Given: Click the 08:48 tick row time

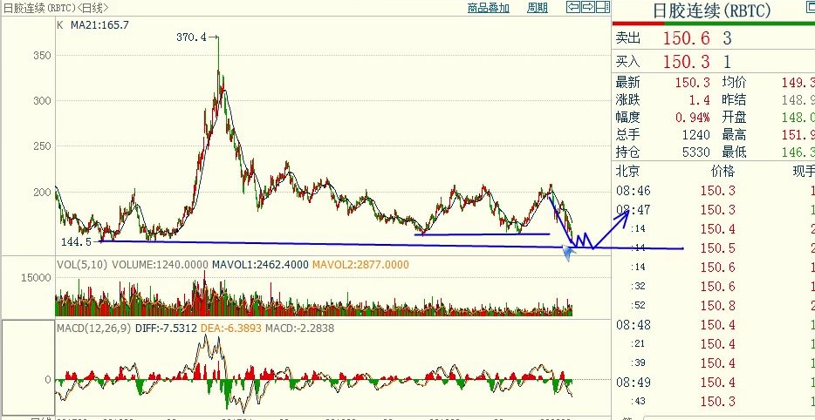Looking at the screenshot, I should click(x=632, y=325).
